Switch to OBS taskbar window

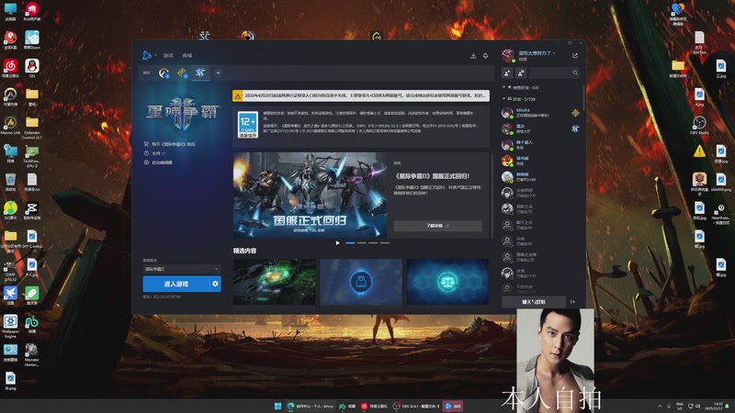point(416,406)
